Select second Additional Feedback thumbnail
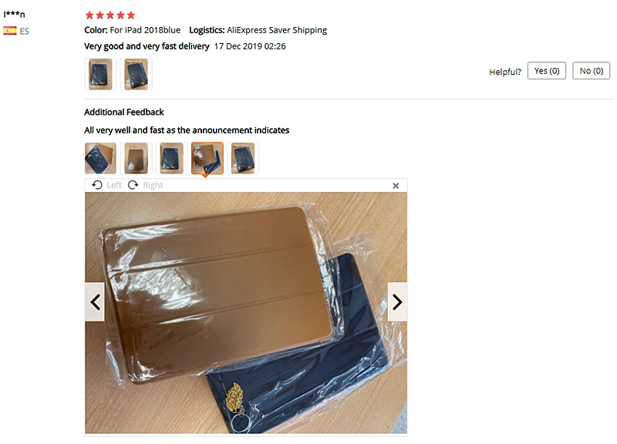The image size is (617, 444). pos(137,158)
